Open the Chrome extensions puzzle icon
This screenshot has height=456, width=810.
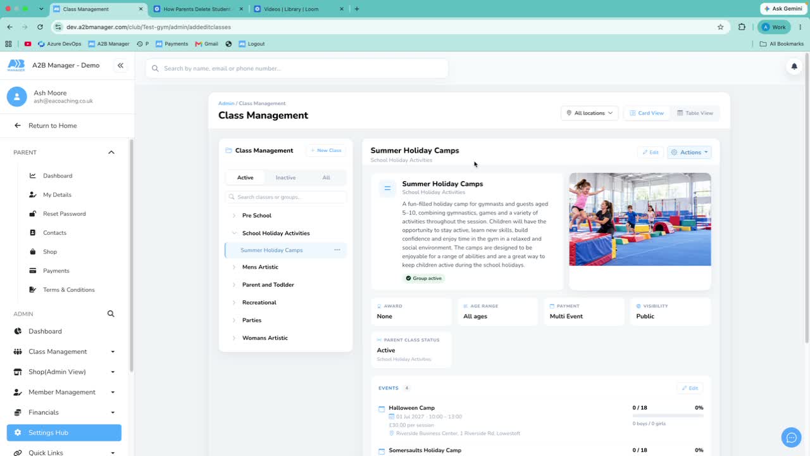[x=742, y=27]
